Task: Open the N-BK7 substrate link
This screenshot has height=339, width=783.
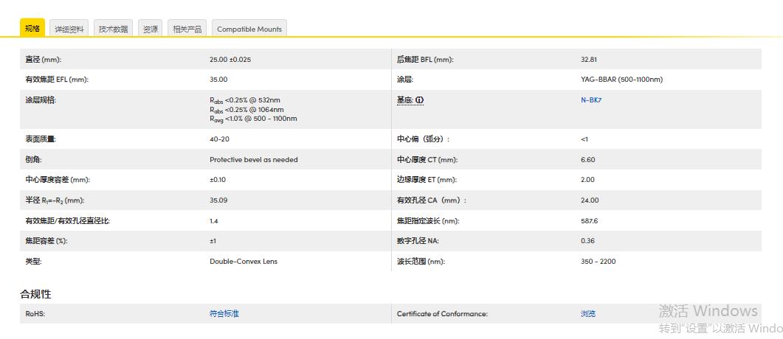Action: tap(591, 100)
